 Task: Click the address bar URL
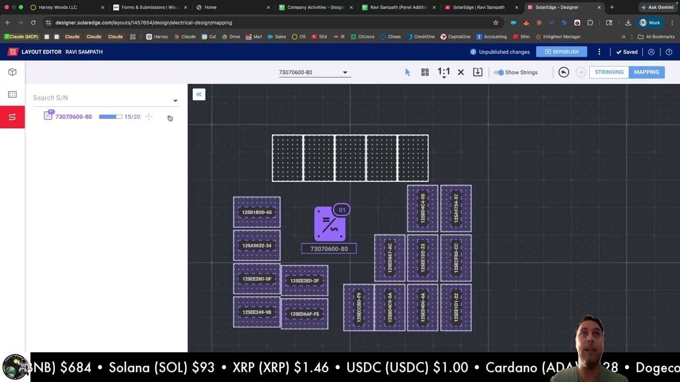[x=144, y=23]
